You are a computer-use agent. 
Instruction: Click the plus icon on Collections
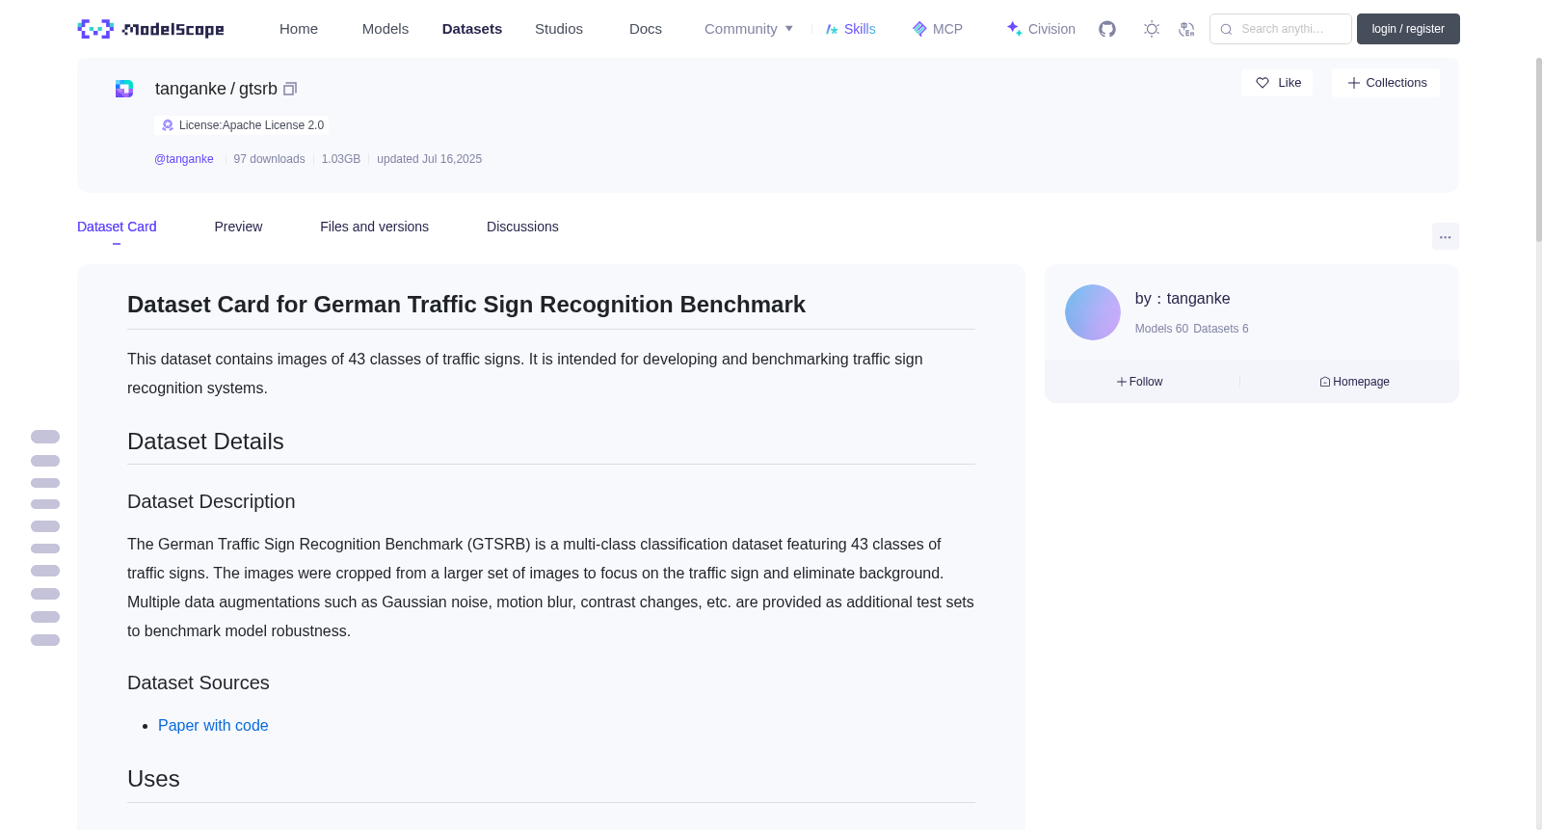point(1354,83)
